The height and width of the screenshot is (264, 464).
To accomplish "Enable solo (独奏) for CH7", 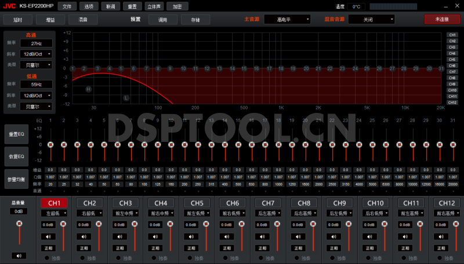I will (x=262, y=258).
